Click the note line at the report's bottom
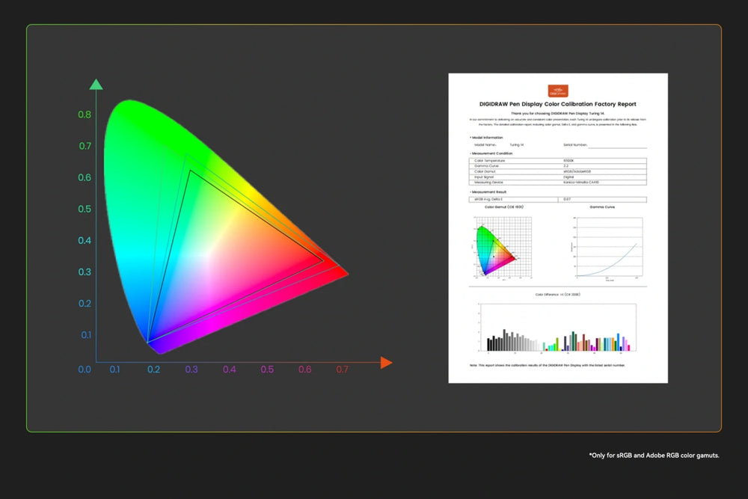The image size is (748, 499). coord(548,365)
